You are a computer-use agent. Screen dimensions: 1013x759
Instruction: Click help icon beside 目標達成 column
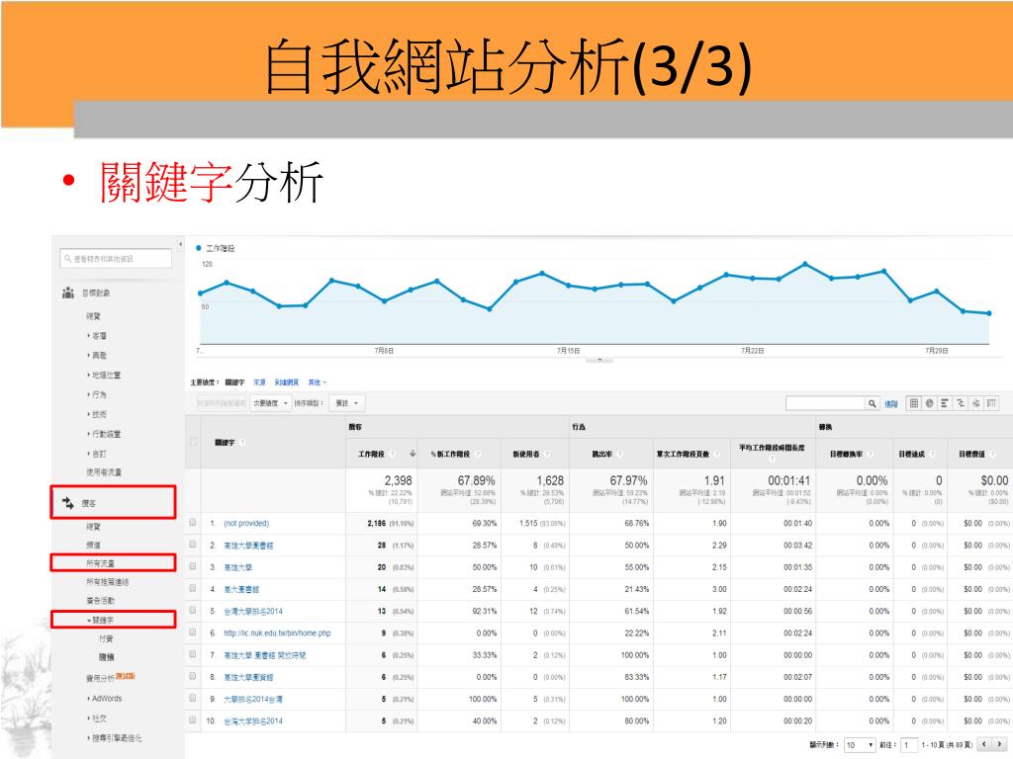(x=932, y=454)
